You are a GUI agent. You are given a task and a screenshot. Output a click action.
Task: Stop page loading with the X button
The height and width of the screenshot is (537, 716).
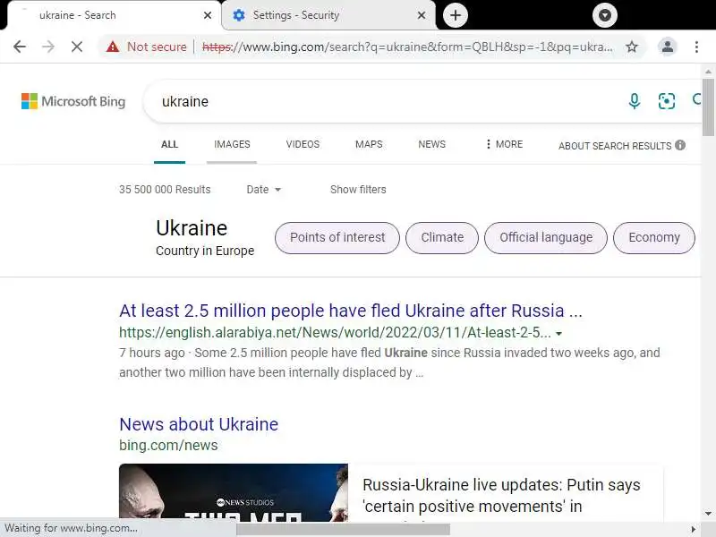(77, 47)
